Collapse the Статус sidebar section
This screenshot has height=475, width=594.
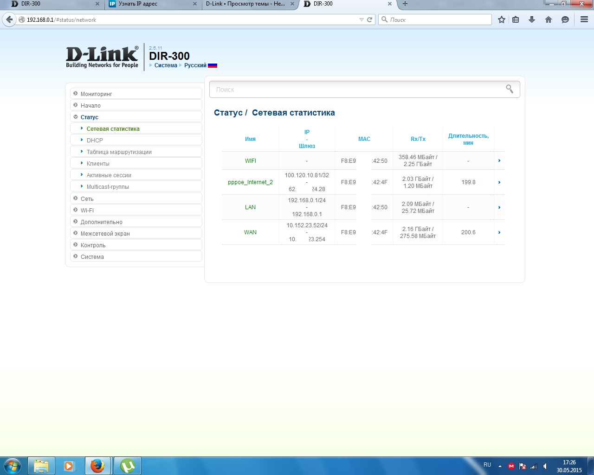click(136, 117)
